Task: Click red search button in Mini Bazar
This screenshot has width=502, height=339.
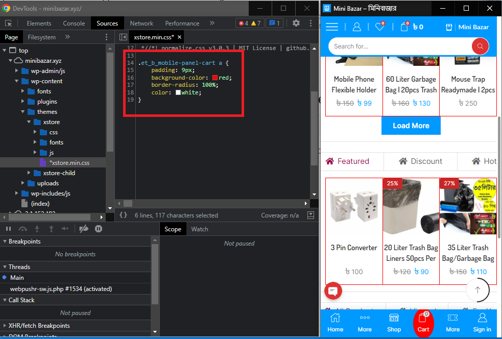Action: point(480,46)
